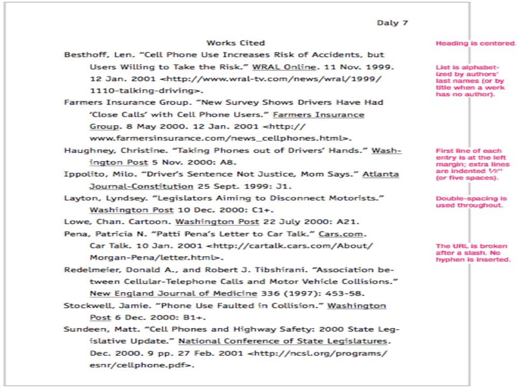Image resolution: width=517 pixels, height=388 pixels.
Task: Click the 'Heading is centered' annotation
Action: [x=476, y=43]
